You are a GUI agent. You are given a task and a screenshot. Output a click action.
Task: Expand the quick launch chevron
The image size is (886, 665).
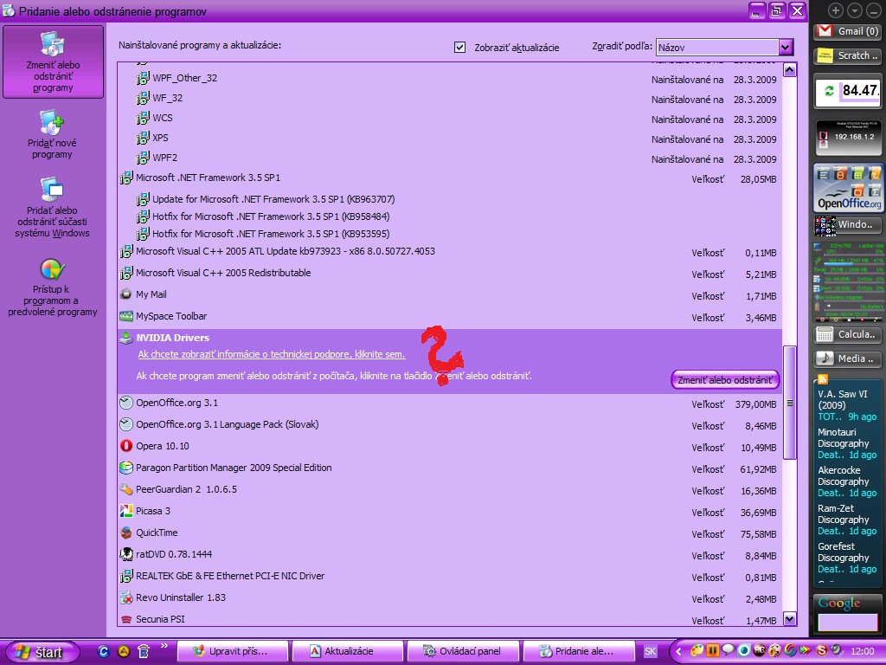point(164,646)
